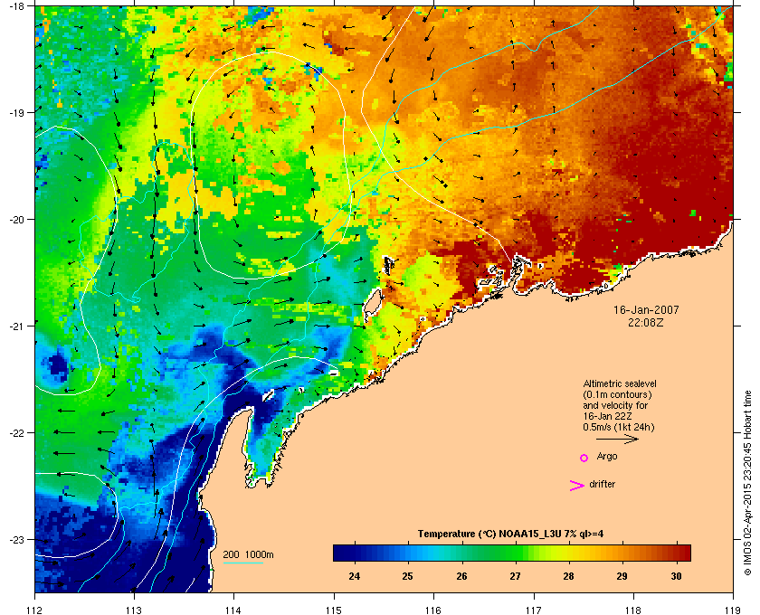Click longitude axis label '114'
Image resolution: width=760 pixels, height=615 pixels.
click(233, 610)
